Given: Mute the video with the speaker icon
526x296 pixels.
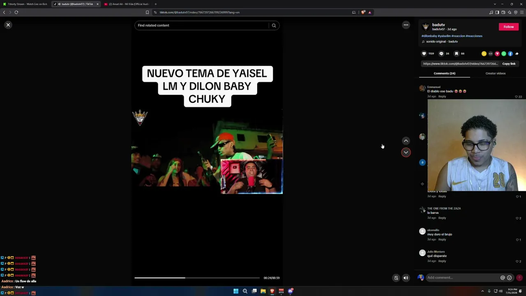Looking at the screenshot, I should pos(406,278).
